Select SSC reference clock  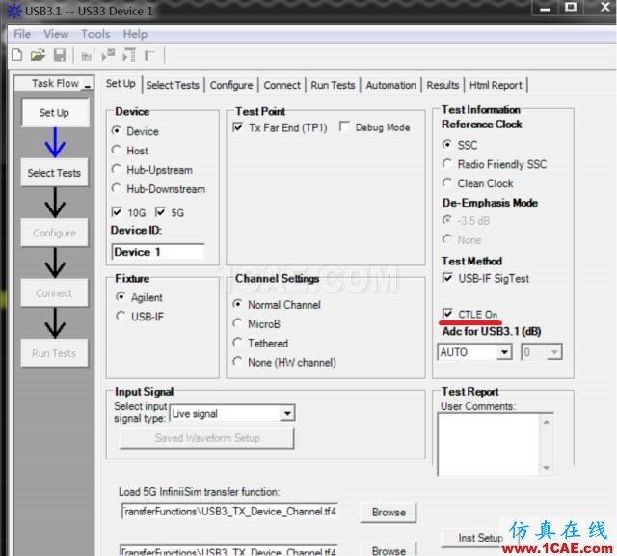tap(447, 144)
